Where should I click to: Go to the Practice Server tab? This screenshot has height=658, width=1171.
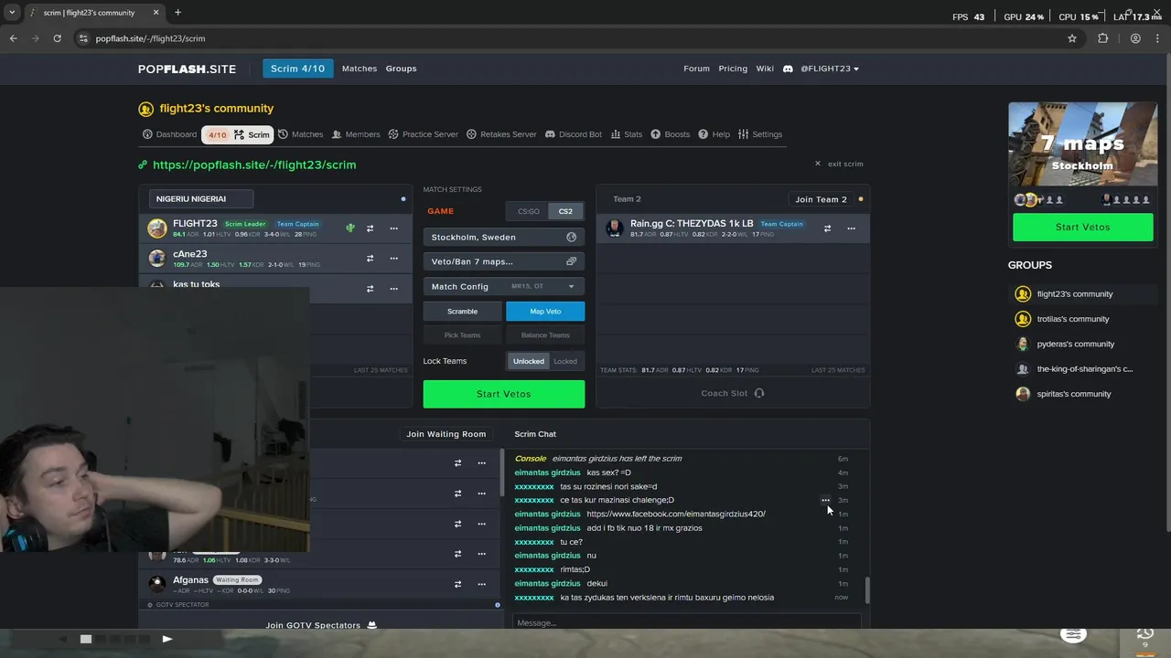[x=423, y=134]
